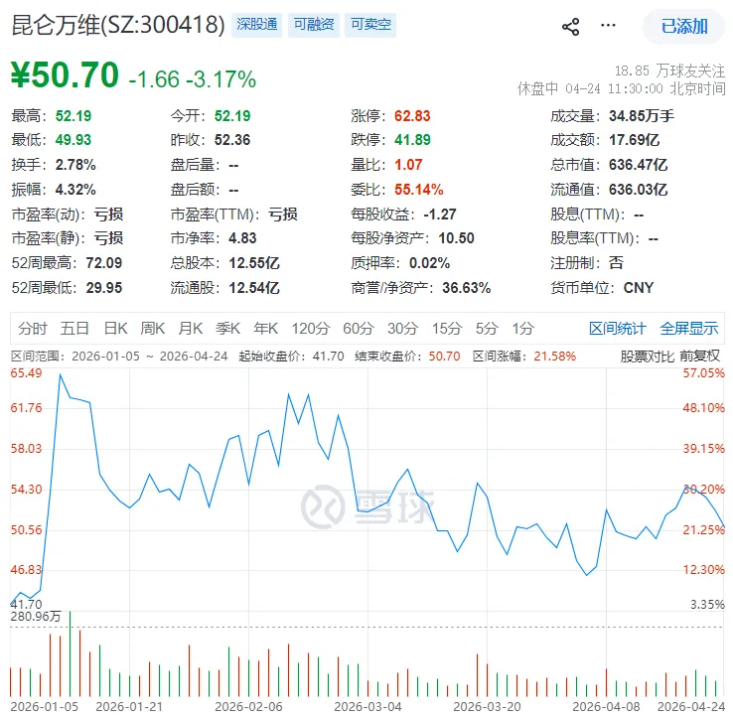
Task: Click the 每股净资产 value 10.50
Action: tap(456, 238)
